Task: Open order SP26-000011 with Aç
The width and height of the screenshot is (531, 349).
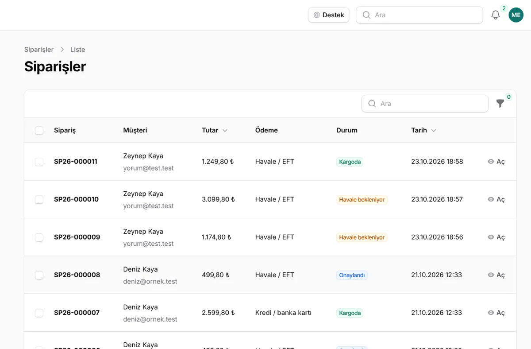Action: (x=496, y=162)
